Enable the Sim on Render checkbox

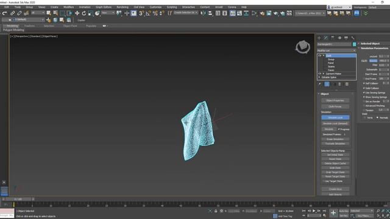[x=364, y=102]
